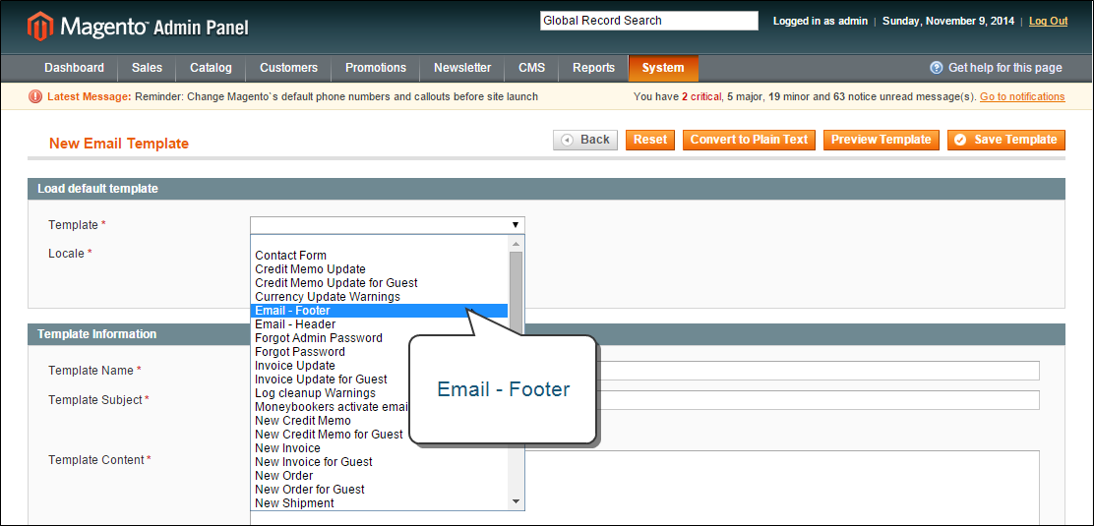This screenshot has width=1094, height=526.
Task: Choose New Credit Memo for Guest
Action: pos(330,434)
